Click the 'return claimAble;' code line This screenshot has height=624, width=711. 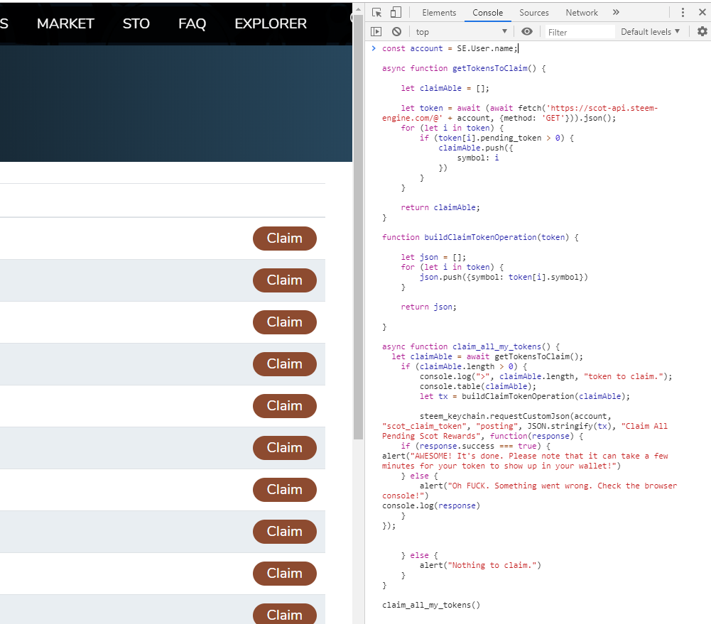coord(440,207)
